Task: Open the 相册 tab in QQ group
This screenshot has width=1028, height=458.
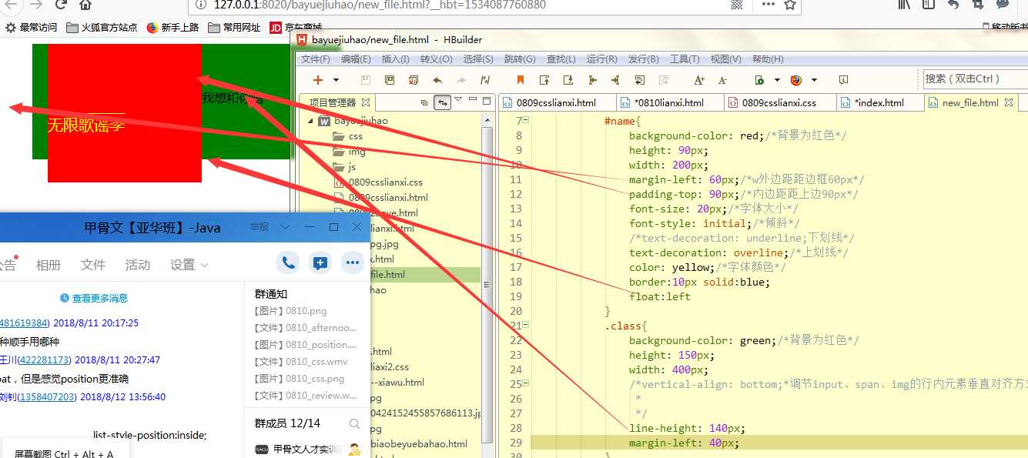Action: point(49,265)
